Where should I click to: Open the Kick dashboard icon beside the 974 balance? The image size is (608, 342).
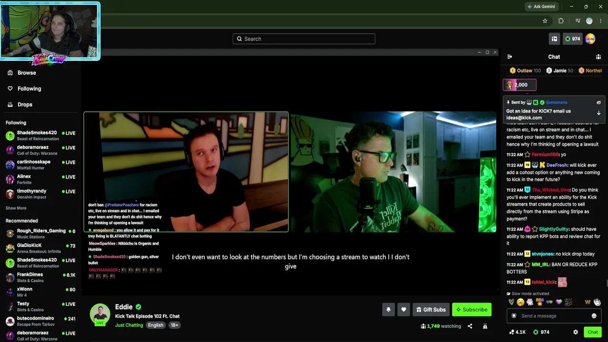pyautogui.click(x=554, y=39)
